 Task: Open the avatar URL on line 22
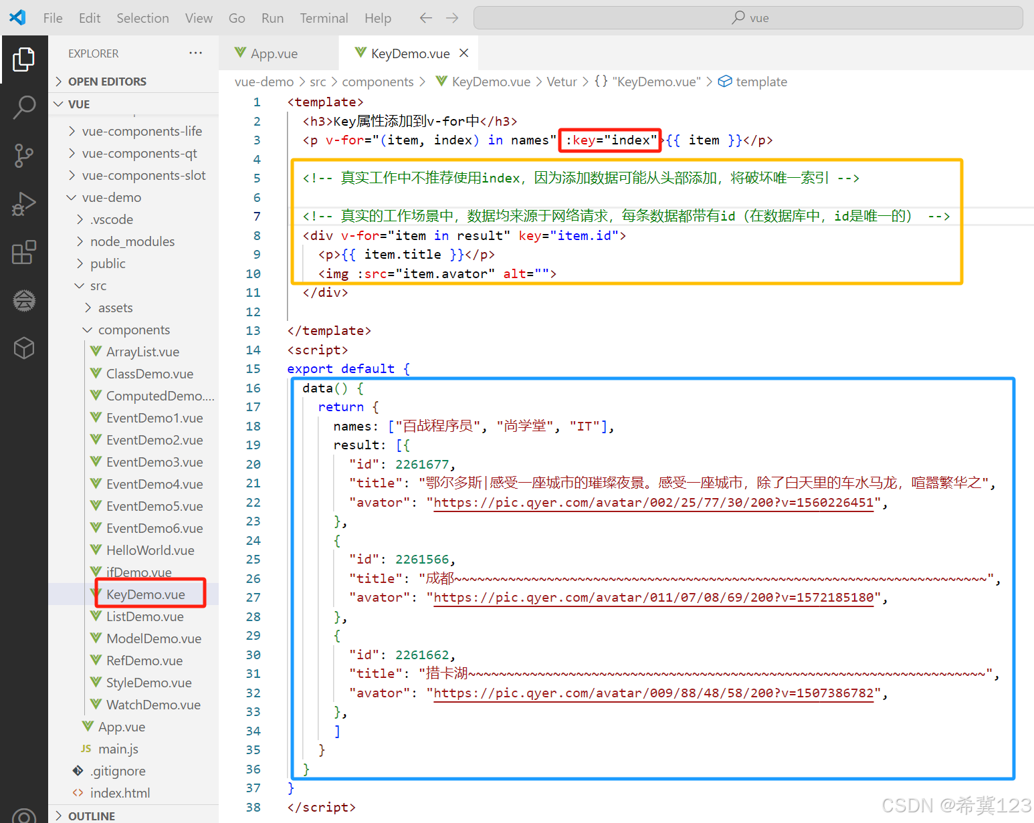coord(653,503)
